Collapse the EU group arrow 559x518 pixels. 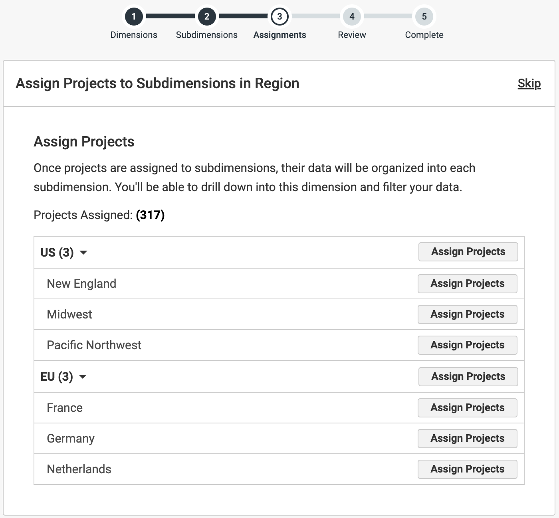(x=83, y=377)
